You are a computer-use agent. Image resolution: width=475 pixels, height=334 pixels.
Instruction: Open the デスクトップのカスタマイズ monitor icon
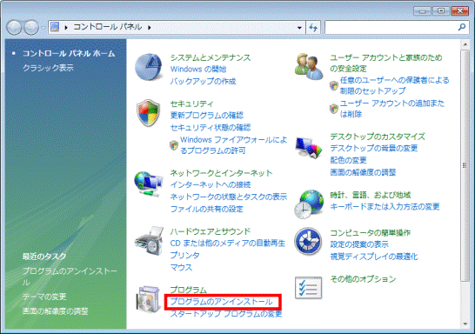pos(308,148)
